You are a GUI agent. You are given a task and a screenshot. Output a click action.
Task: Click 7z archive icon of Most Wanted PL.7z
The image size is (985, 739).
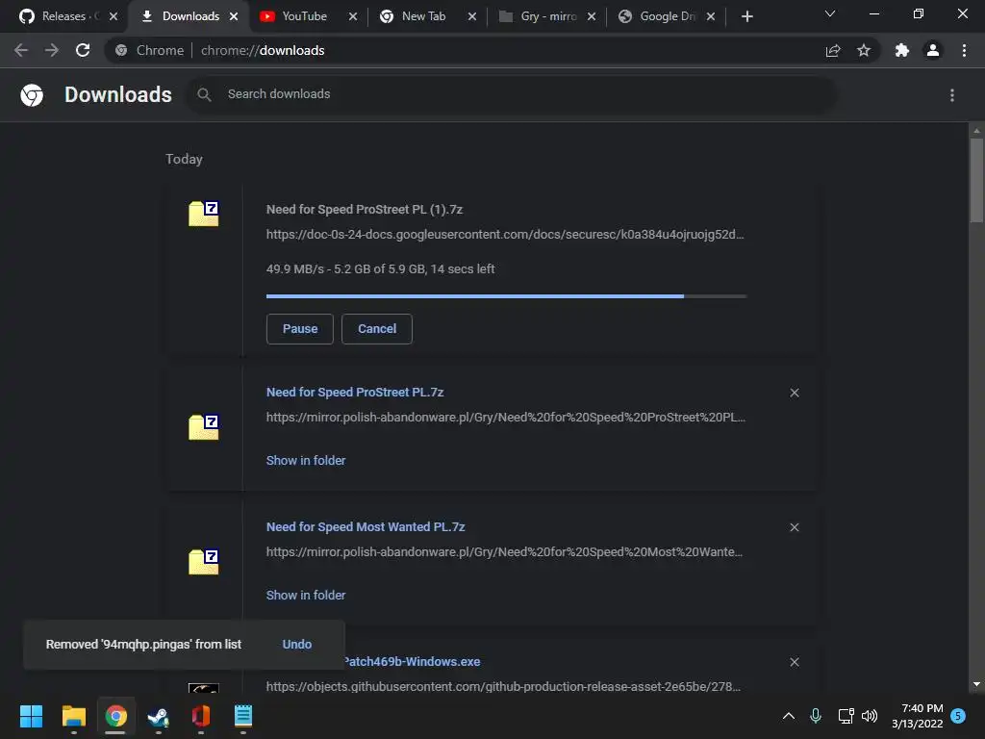204,562
